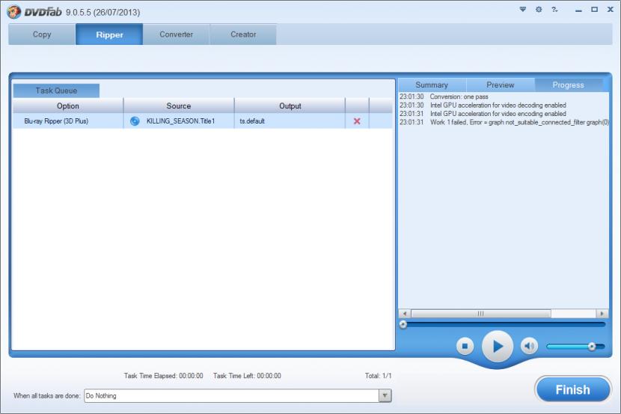The width and height of the screenshot is (621, 414).
Task: Close the DVDFab window
Action: point(611,10)
